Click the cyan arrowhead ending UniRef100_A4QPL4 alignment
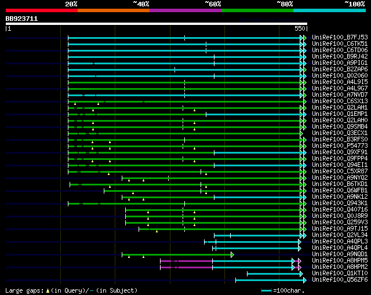This screenshot has width=371, height=295. pyautogui.click(x=300, y=249)
